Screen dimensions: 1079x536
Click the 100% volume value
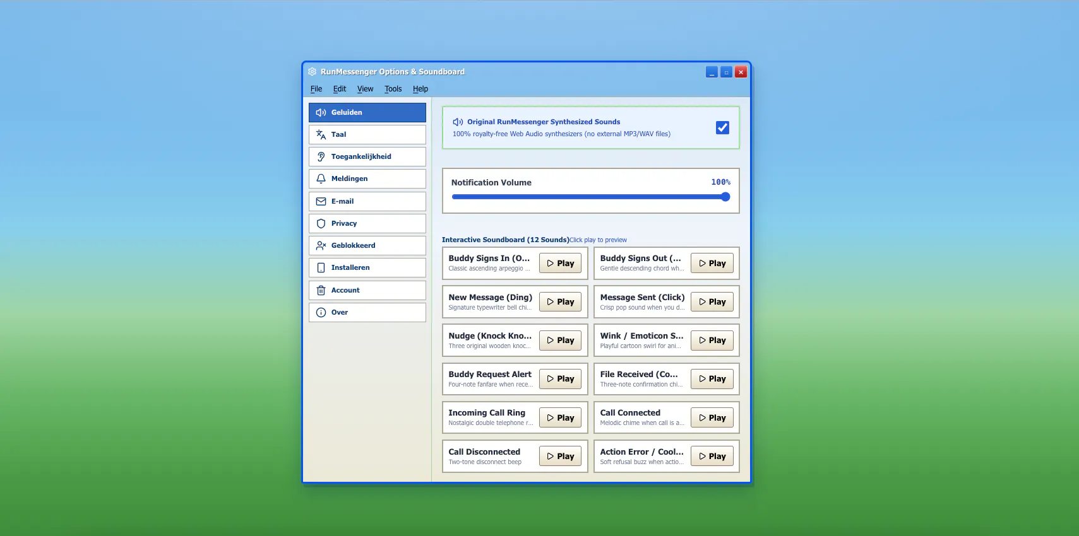(x=721, y=182)
